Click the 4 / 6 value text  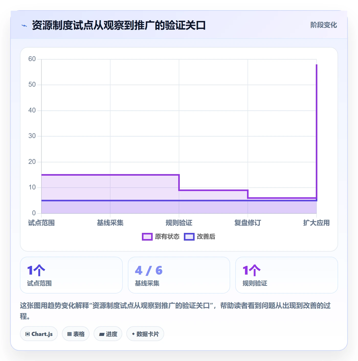(149, 270)
